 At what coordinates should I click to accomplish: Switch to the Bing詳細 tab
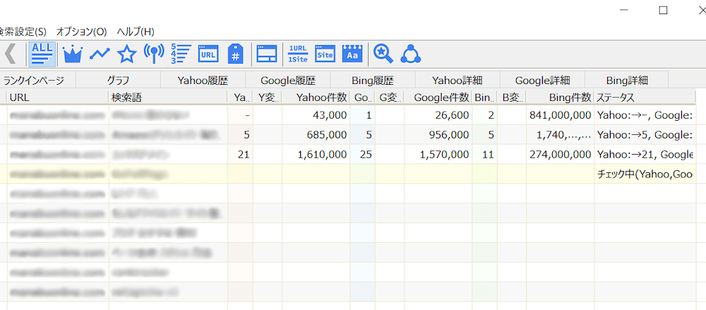coord(627,81)
